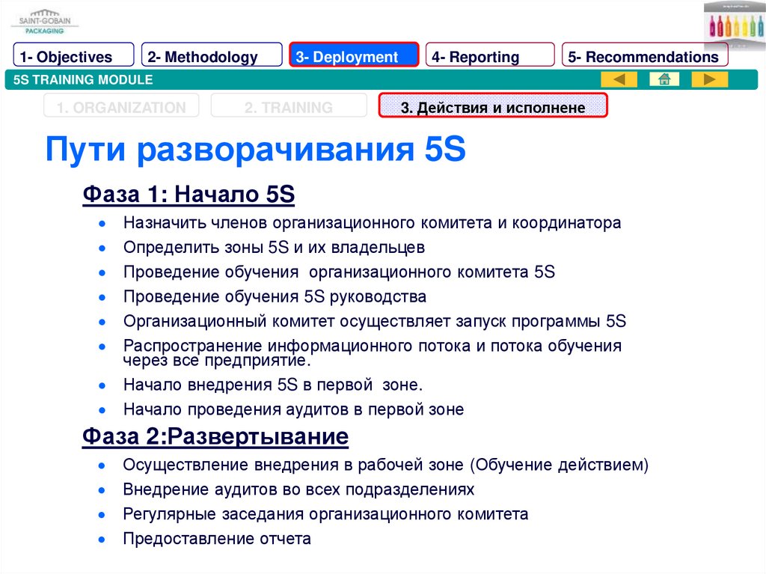
Task: Click the Предоставление отчета bullet item
Action: point(217,539)
